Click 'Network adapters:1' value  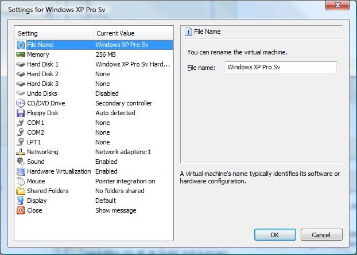point(123,152)
